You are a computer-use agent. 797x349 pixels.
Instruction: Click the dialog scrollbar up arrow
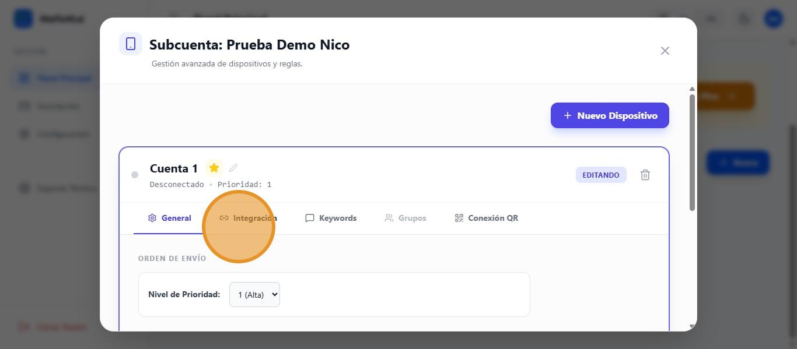692,89
